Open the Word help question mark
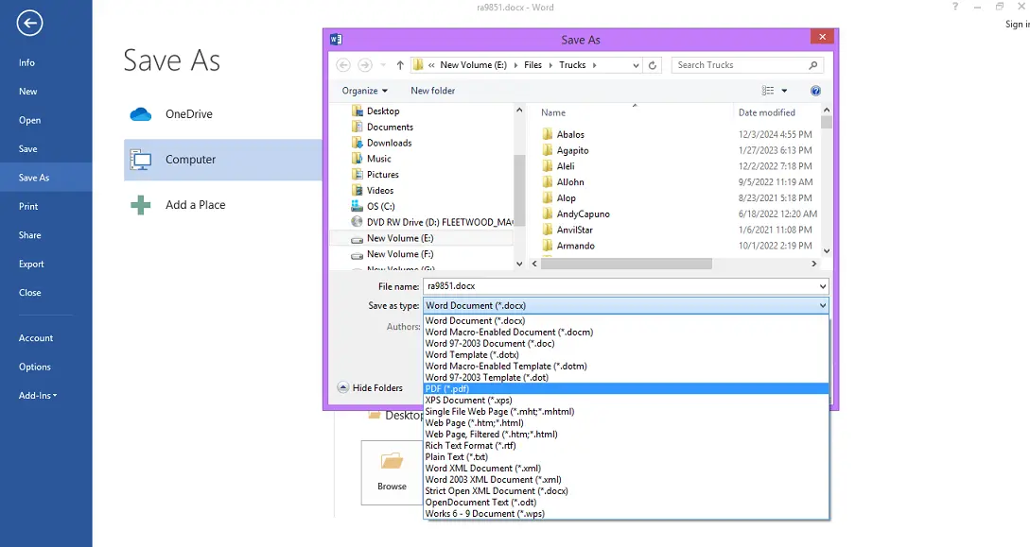This screenshot has height=547, width=1030. pos(955,7)
